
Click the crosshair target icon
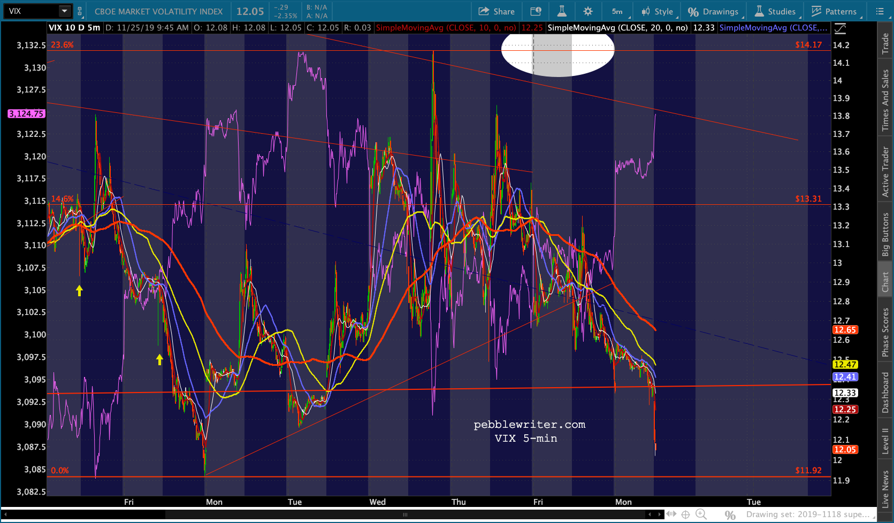tap(685, 514)
